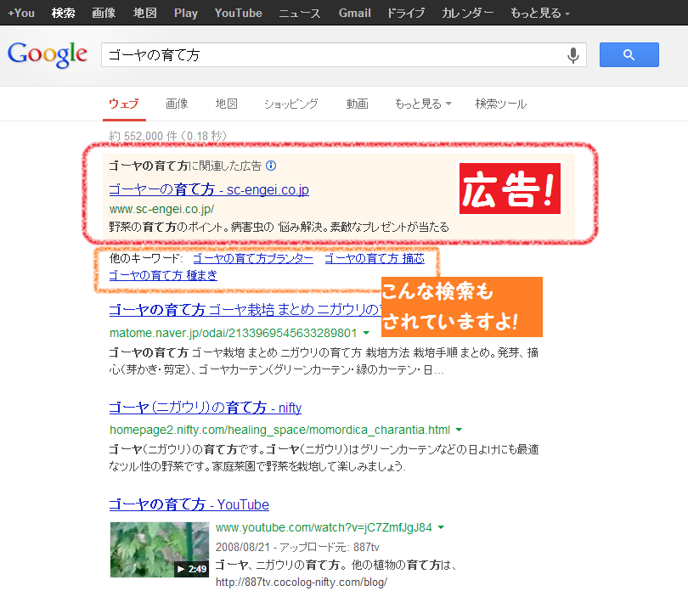Screen dimensions: 688x591
Task: Click +You in the top bar
Action: pos(21,14)
